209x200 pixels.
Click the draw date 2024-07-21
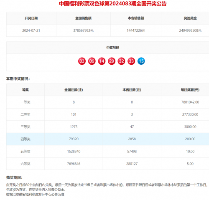point(31,30)
